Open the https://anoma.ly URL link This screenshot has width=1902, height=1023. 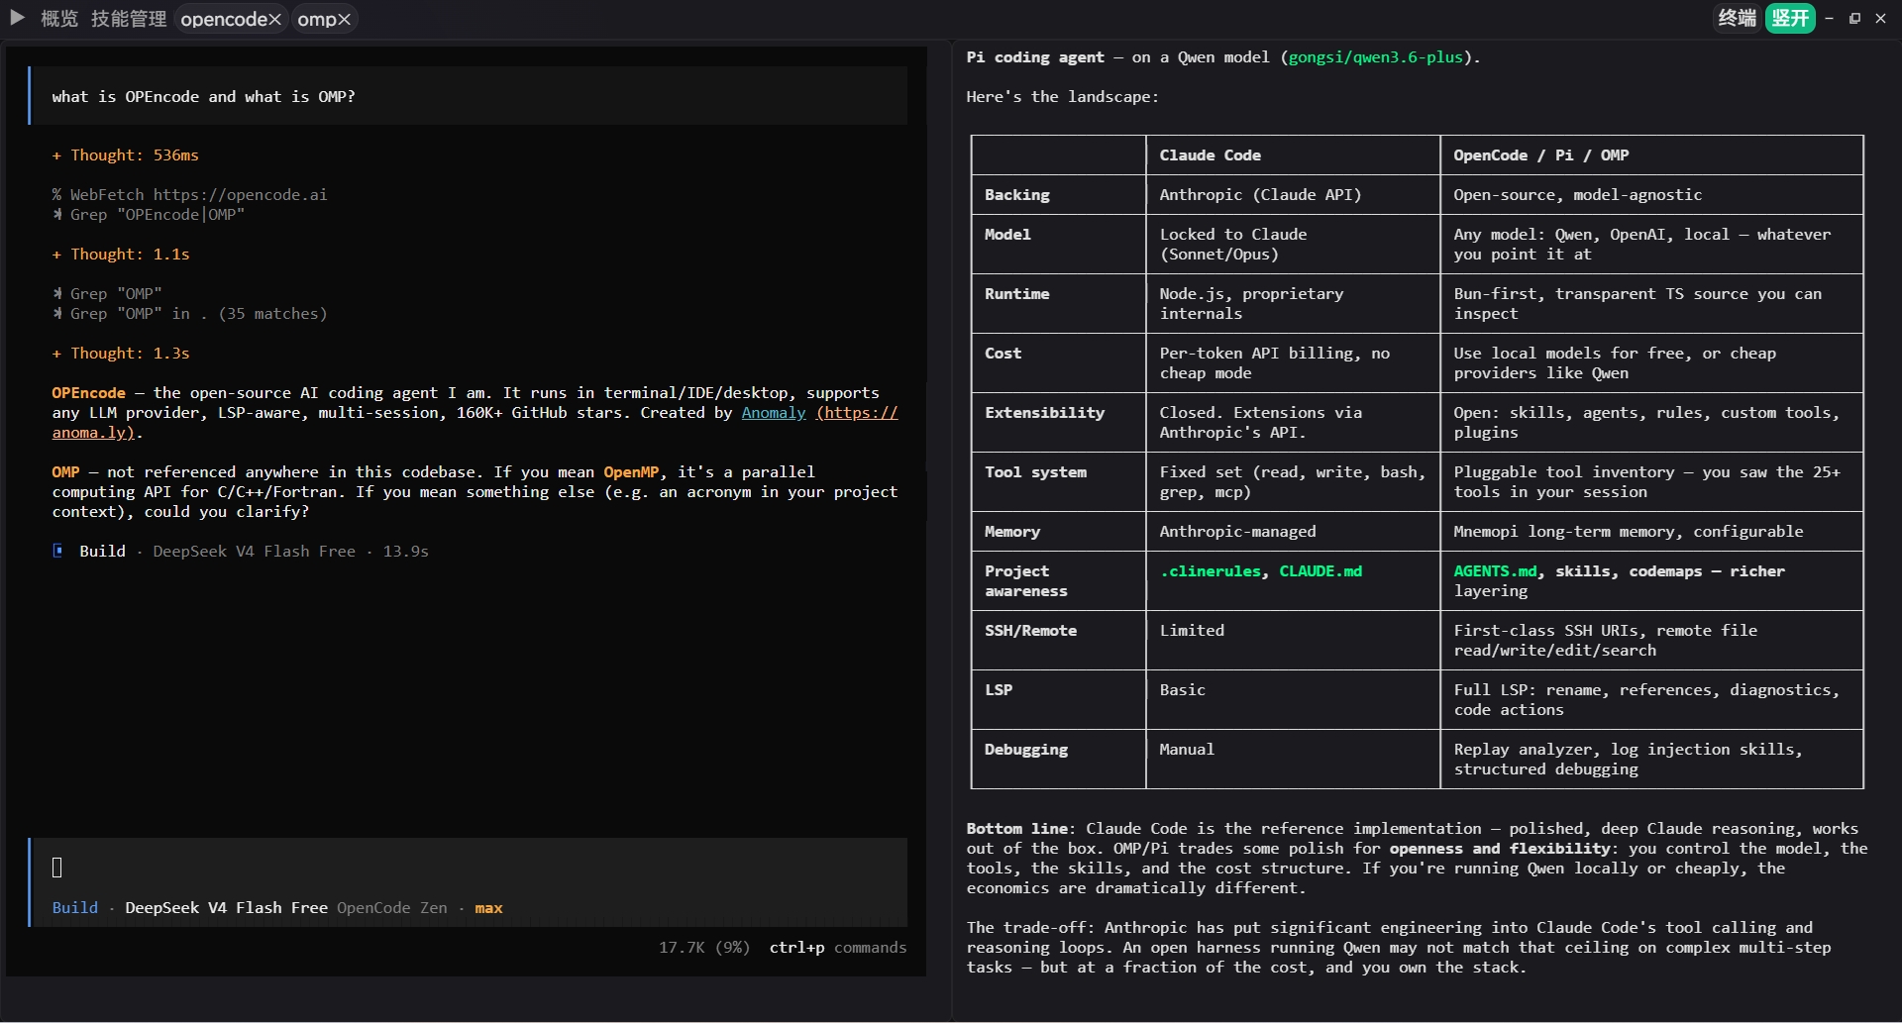(x=857, y=413)
